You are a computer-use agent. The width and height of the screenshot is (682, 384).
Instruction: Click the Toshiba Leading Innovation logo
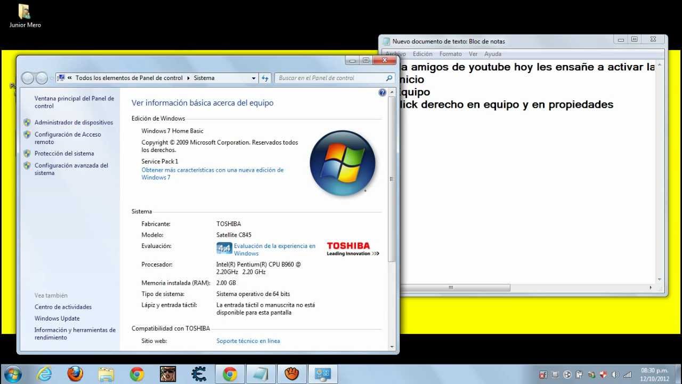[x=353, y=249]
